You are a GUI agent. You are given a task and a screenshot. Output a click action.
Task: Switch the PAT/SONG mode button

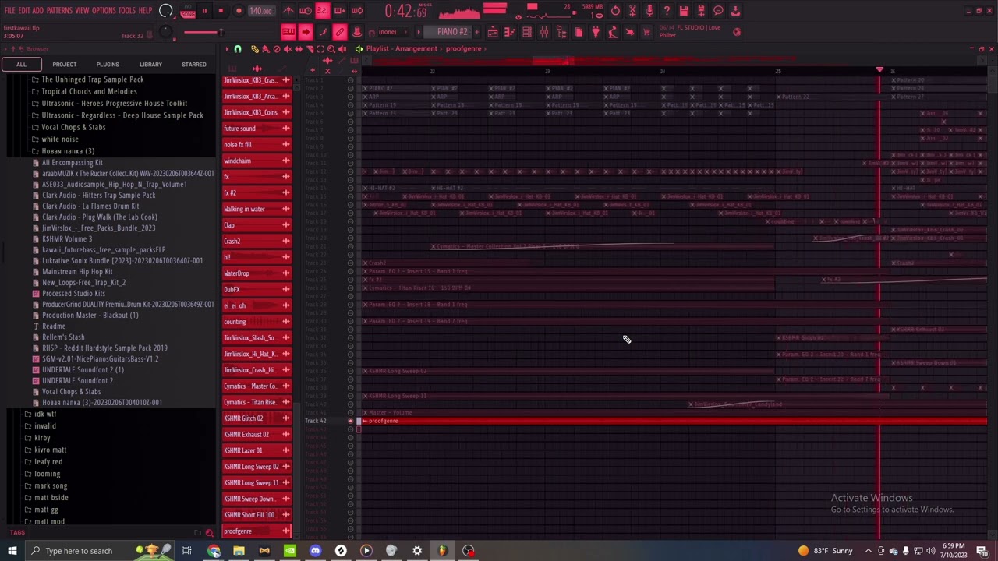click(x=188, y=11)
